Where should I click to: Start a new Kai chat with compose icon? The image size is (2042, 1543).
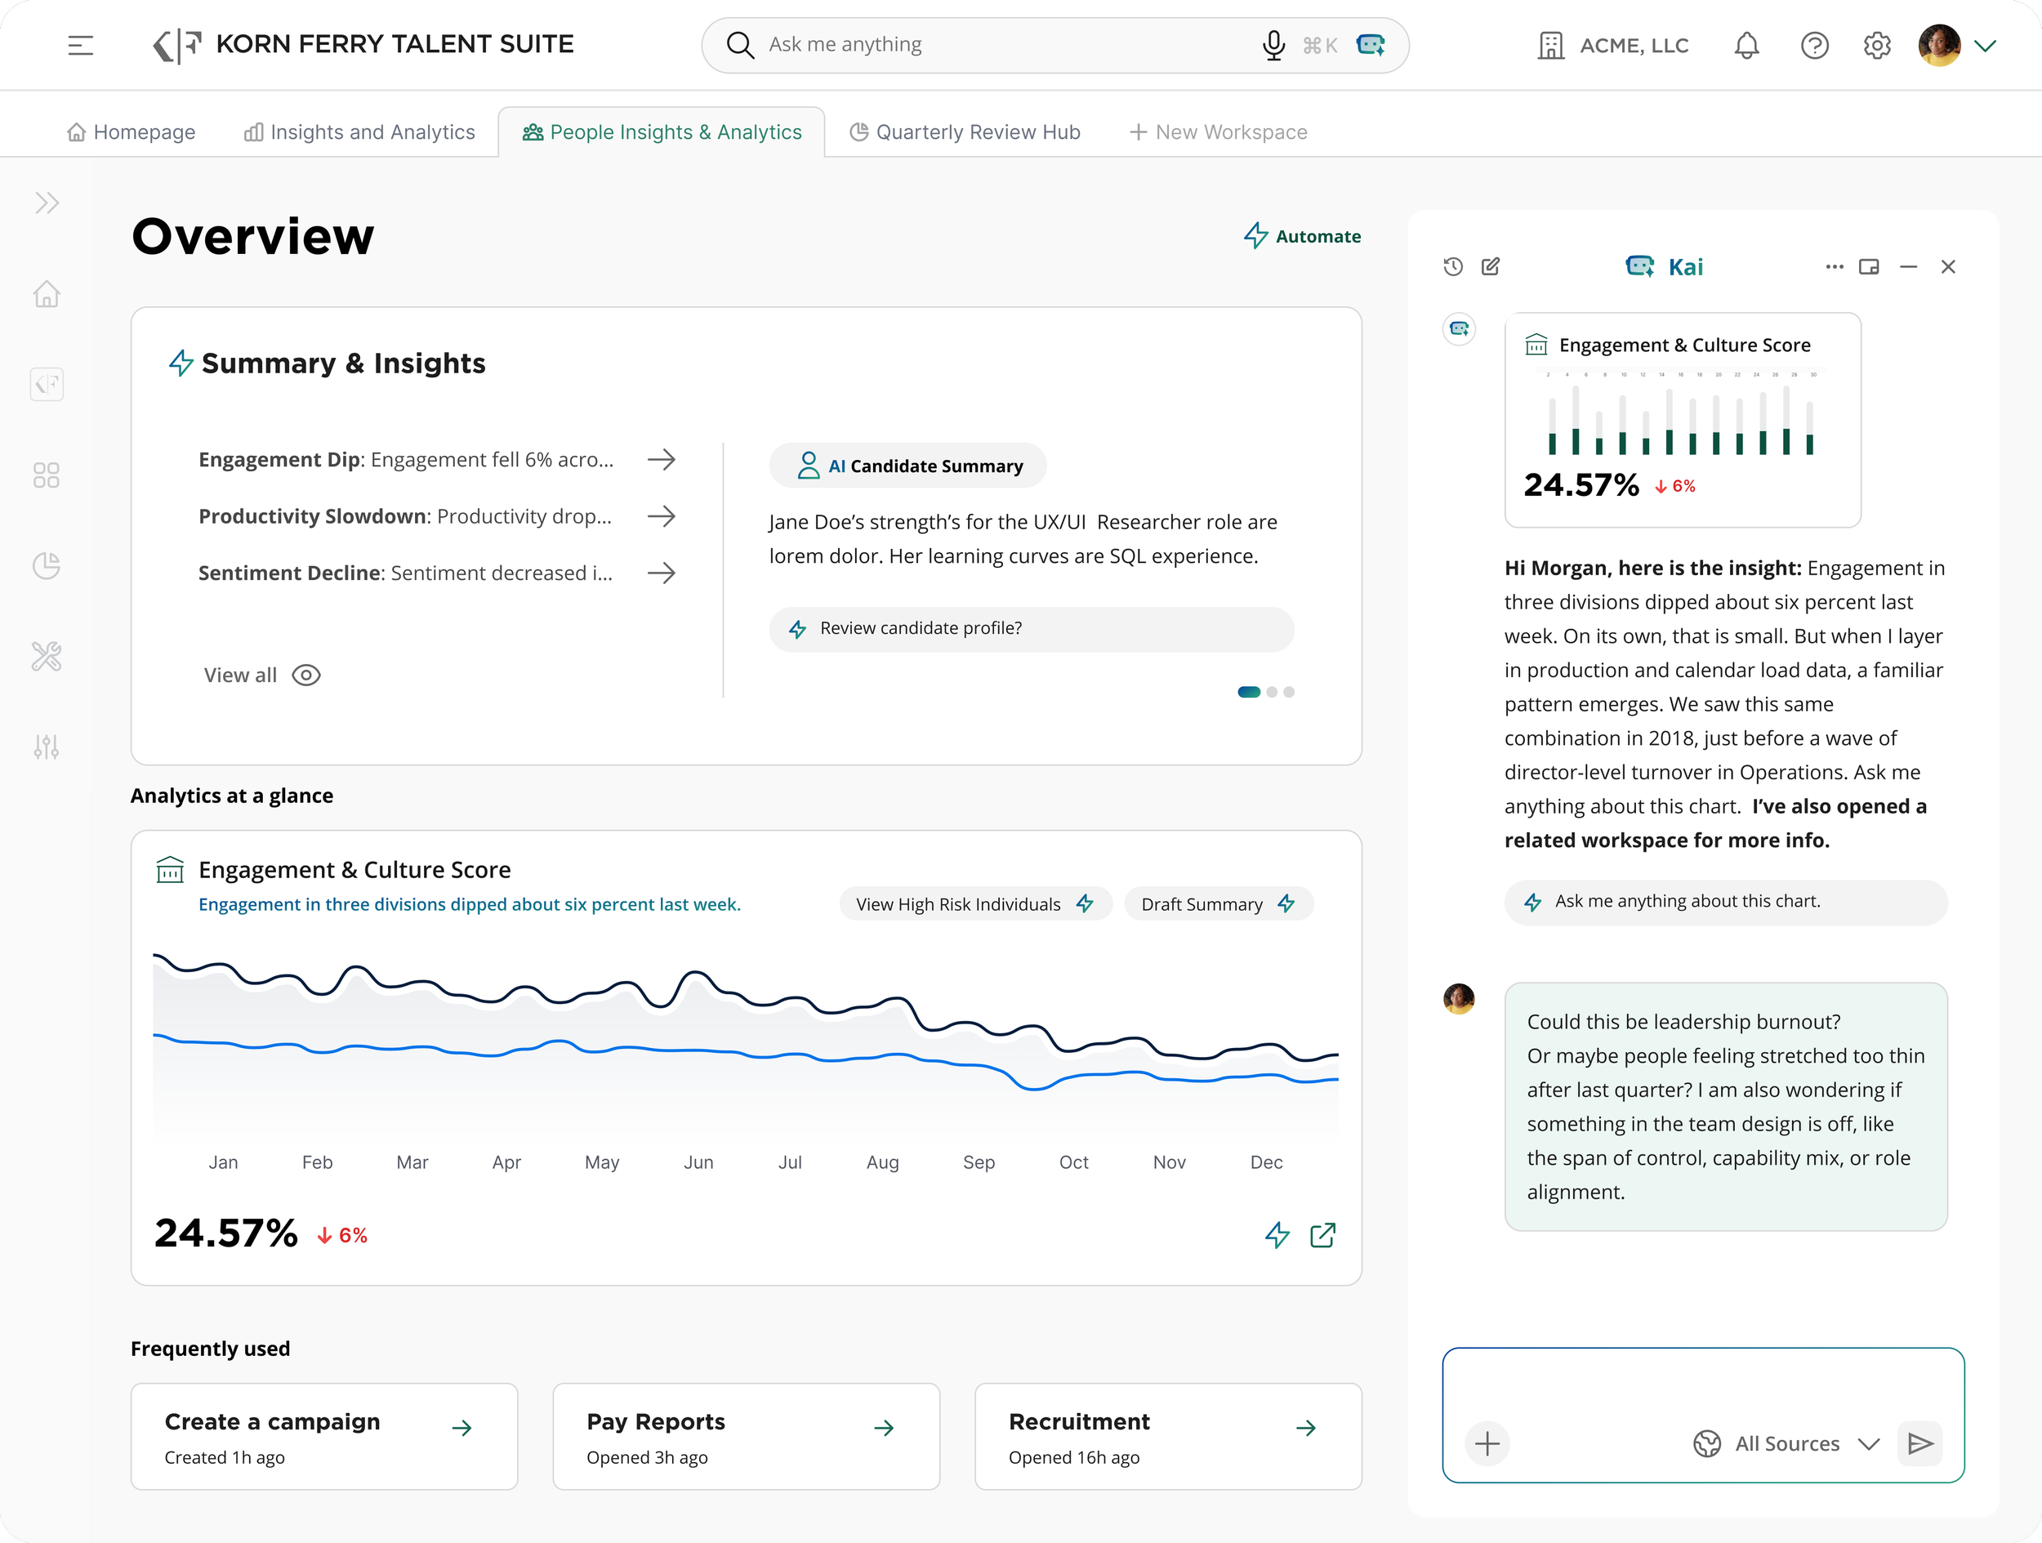(x=1491, y=266)
